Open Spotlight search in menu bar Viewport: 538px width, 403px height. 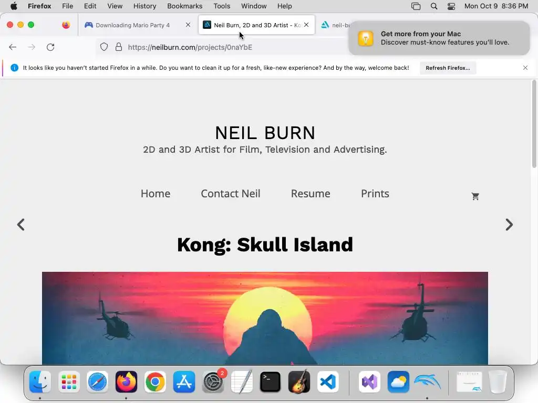tap(434, 6)
